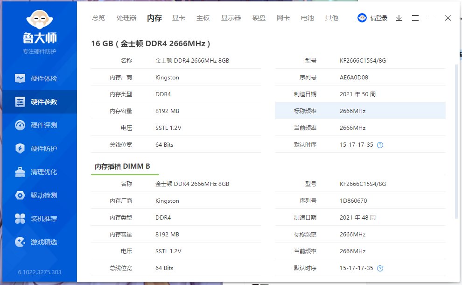
Task: Minimize the 鲁大师 window
Action: (432, 18)
